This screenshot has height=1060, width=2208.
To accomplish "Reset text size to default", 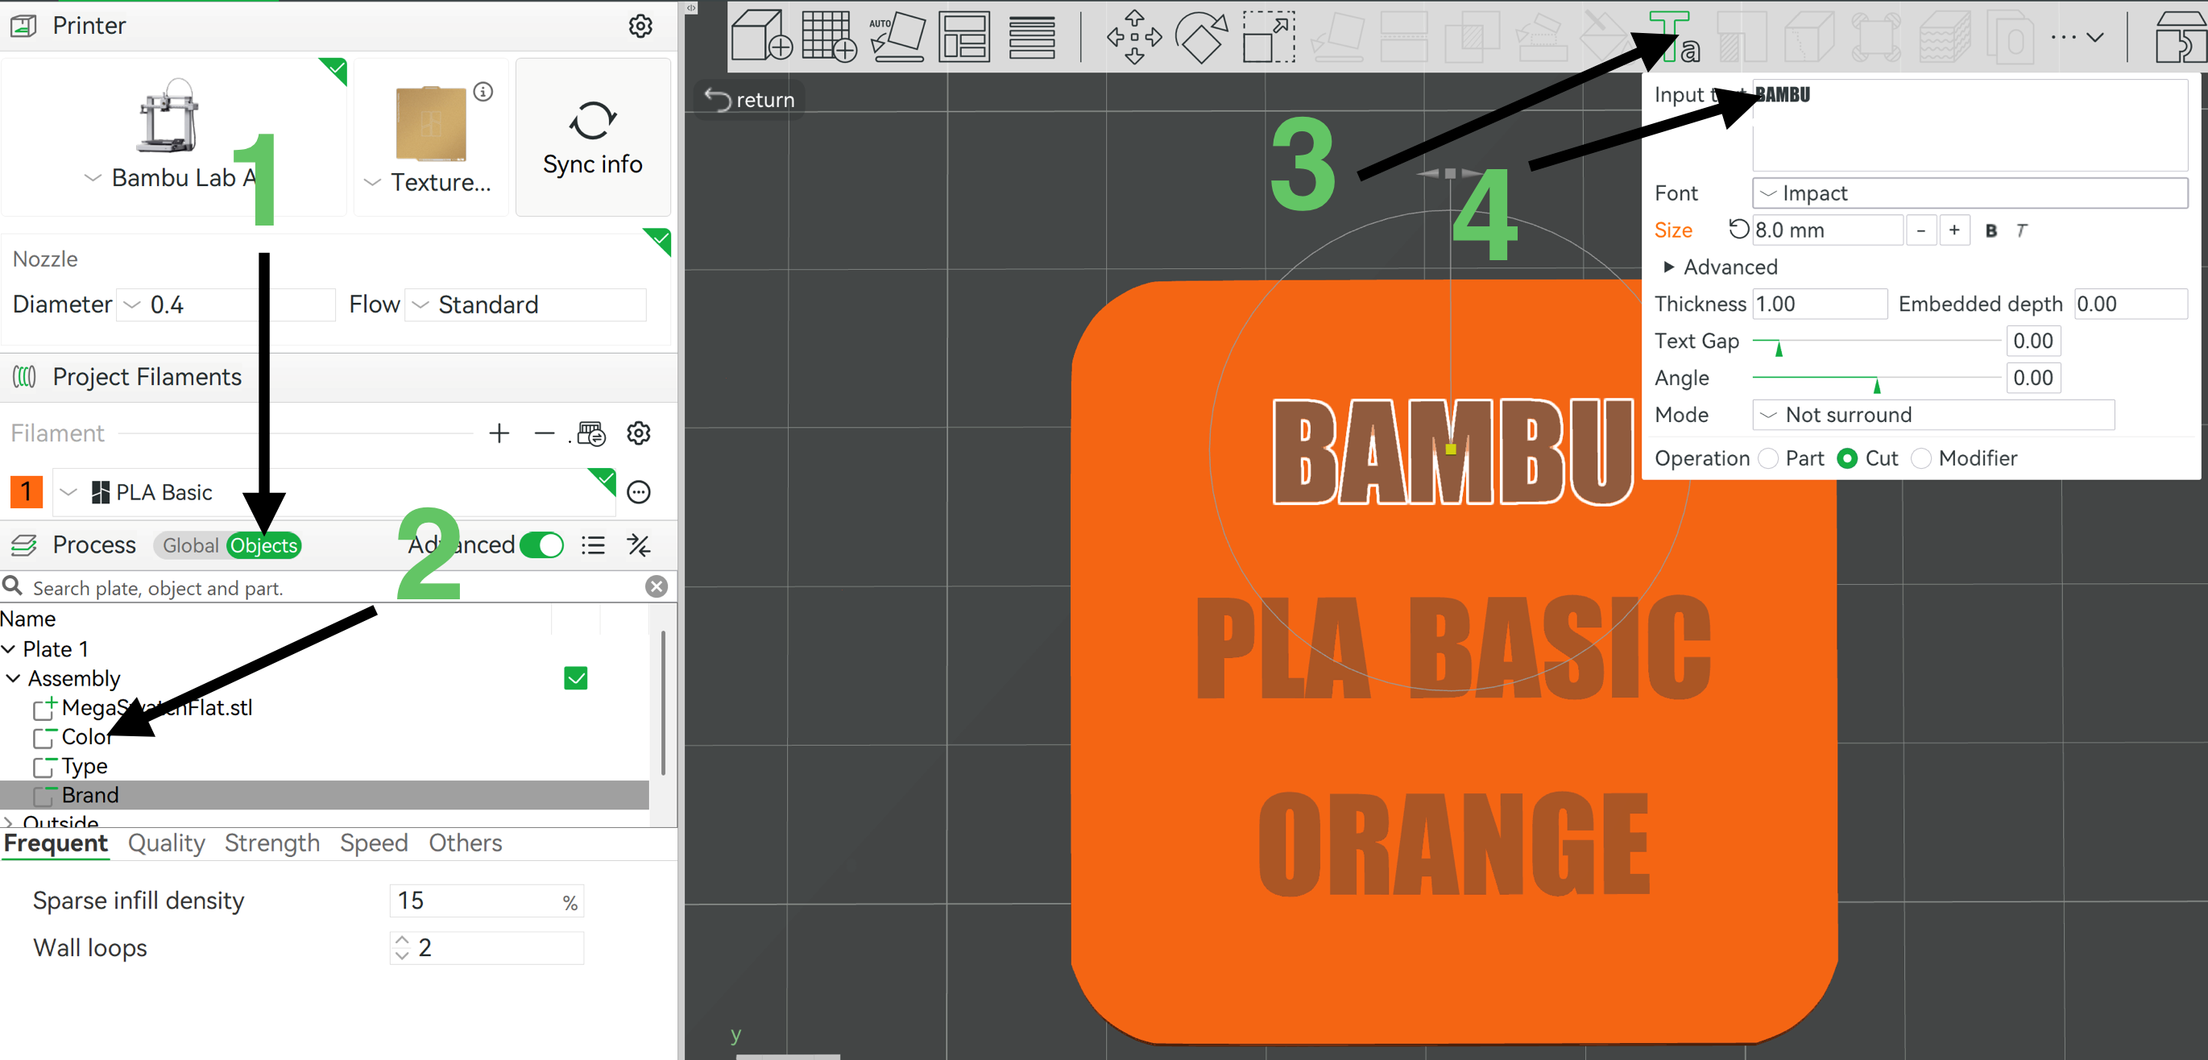I will click(x=1738, y=229).
